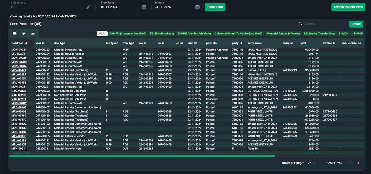Screen dimensions: 371x174
Task: Open the filter rows icon
Action: pos(24,34)
